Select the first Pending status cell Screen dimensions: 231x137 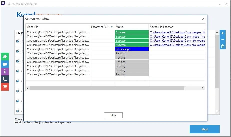(x=132, y=53)
